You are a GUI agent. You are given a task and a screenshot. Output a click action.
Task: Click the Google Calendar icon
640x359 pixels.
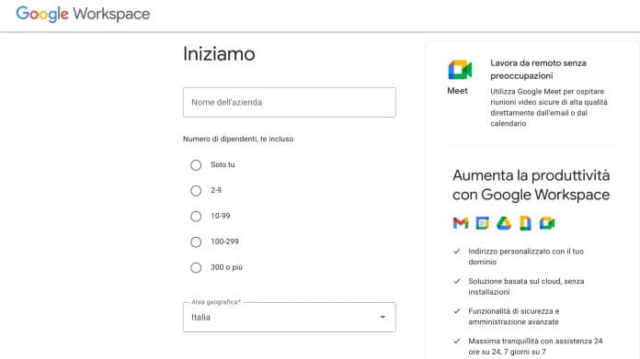tap(482, 223)
